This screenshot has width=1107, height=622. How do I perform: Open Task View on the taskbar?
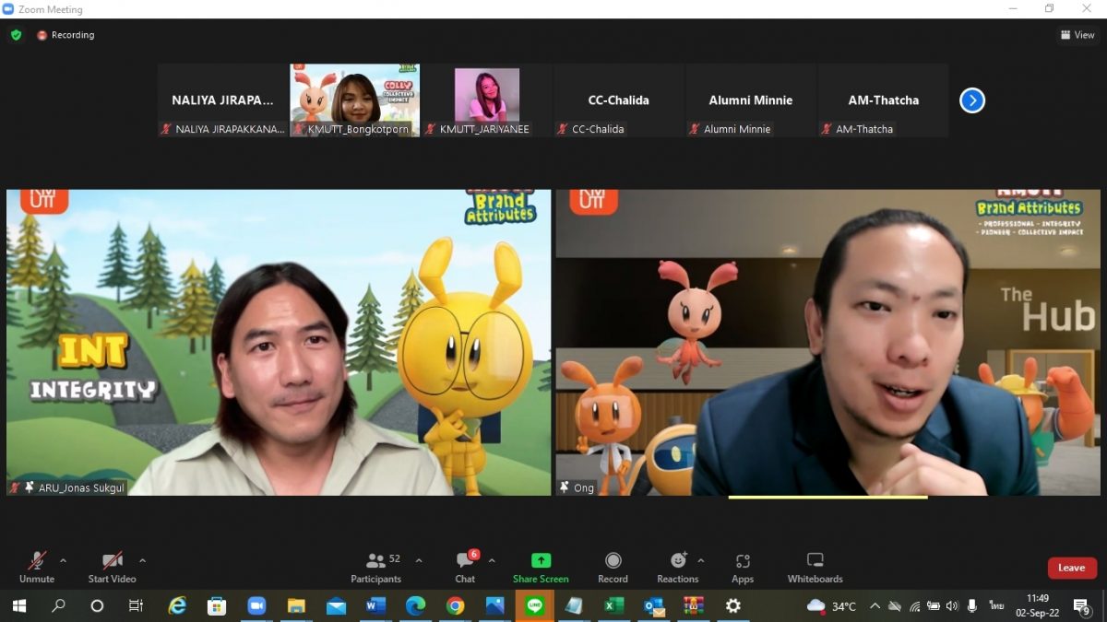pyautogui.click(x=137, y=605)
